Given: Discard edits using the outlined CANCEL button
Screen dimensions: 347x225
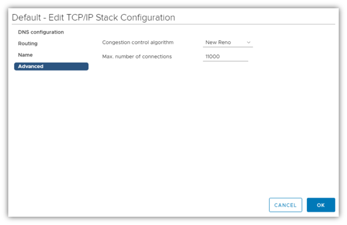Looking at the screenshot, I should (x=285, y=205).
